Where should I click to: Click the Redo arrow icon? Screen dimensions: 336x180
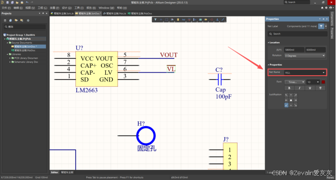pos(32,2)
